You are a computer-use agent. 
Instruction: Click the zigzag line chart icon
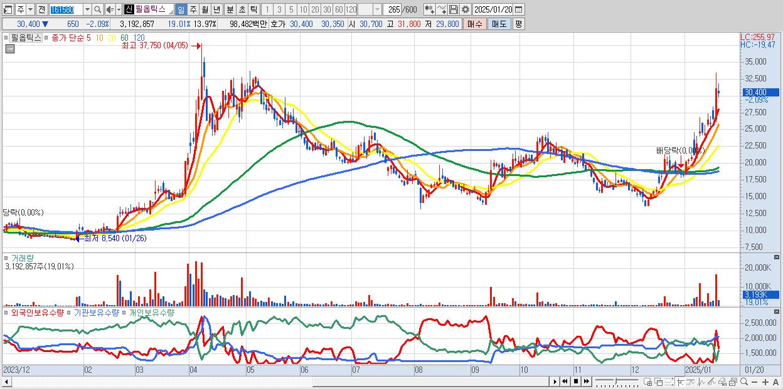(x=701, y=381)
